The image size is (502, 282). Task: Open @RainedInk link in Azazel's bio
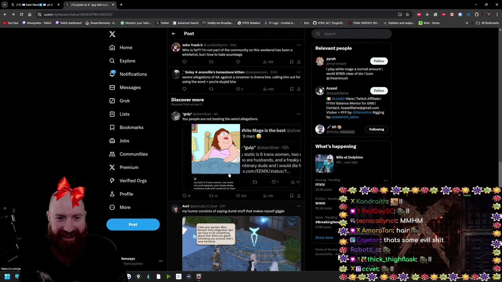pyautogui.click(x=362, y=112)
